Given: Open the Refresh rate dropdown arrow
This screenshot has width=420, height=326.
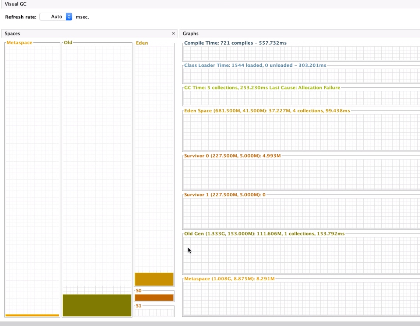Looking at the screenshot, I should point(69,17).
